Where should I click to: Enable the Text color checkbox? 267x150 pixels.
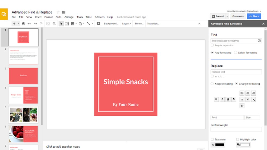click(212, 139)
